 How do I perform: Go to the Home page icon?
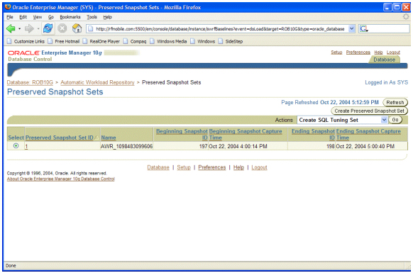coord(77,28)
